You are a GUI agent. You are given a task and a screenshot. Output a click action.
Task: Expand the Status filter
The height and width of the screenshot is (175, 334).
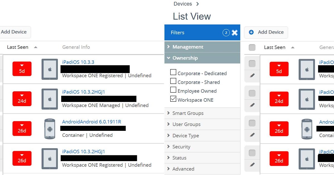click(202, 158)
